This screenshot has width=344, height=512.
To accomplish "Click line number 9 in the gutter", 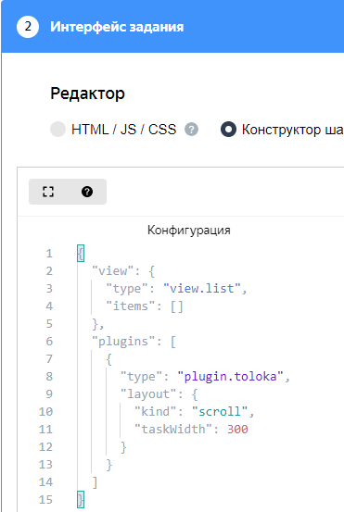I will (x=49, y=393).
